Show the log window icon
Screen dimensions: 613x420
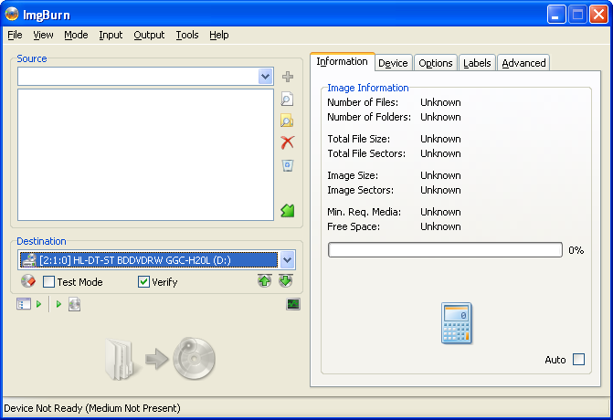pos(292,304)
